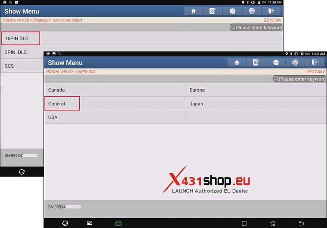Click the 11:38 AM clock in the front window's status bar
The image size is (327, 228).
[318, 54]
